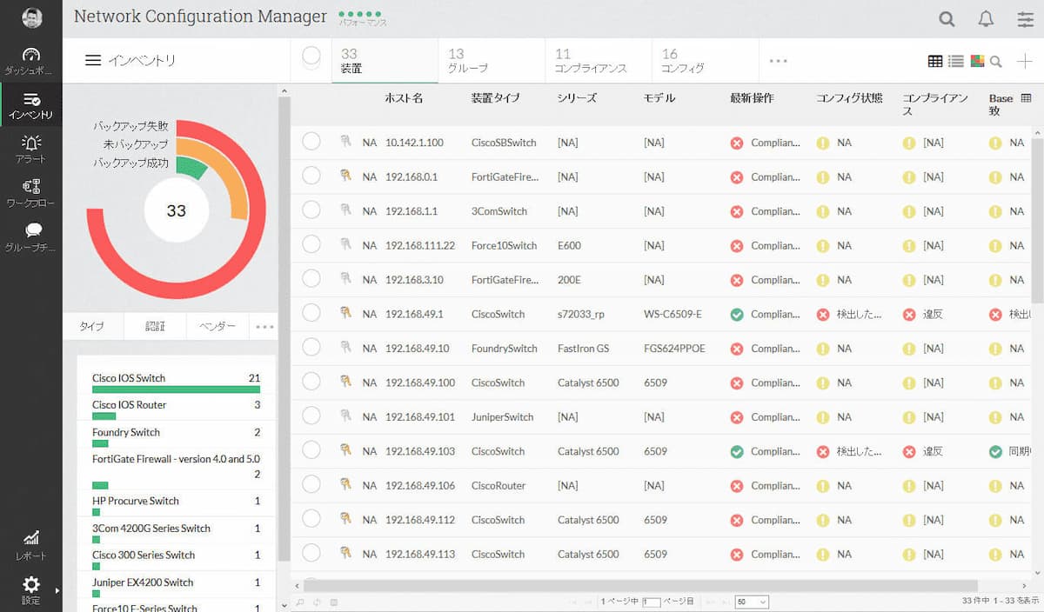The height and width of the screenshot is (612, 1044).
Task: Click the plus icon to add device
Action: 1024,61
